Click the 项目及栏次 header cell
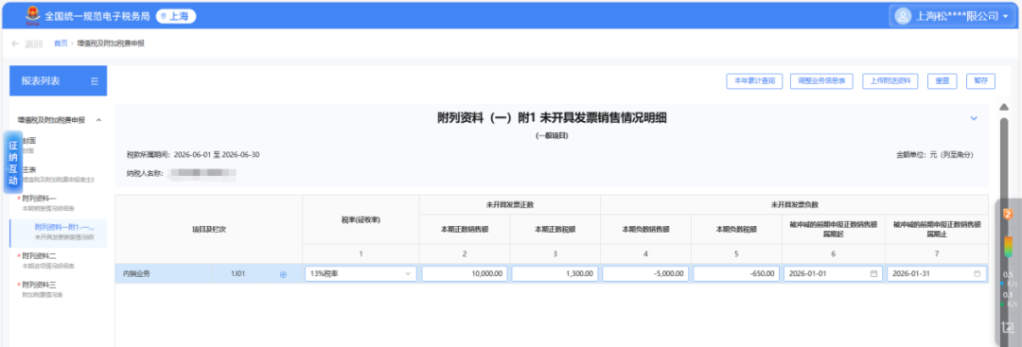The width and height of the screenshot is (1022, 347). [x=208, y=229]
